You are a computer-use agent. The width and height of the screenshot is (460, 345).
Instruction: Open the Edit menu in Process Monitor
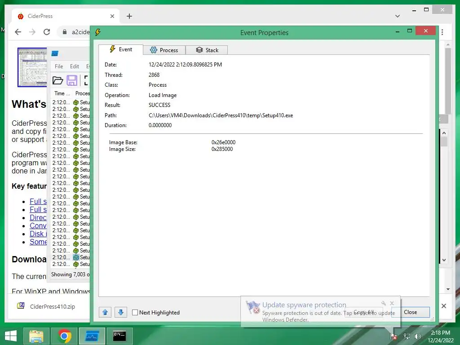coord(75,66)
